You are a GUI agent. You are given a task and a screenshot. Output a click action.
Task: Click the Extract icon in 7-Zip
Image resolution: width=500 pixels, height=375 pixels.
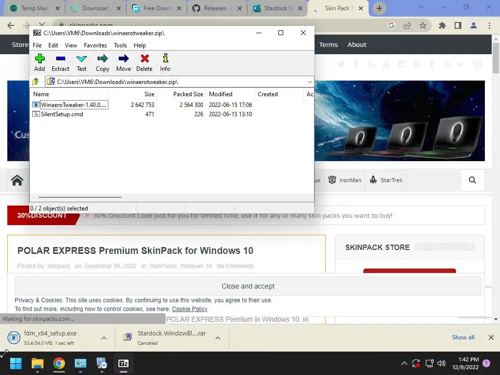point(60,62)
